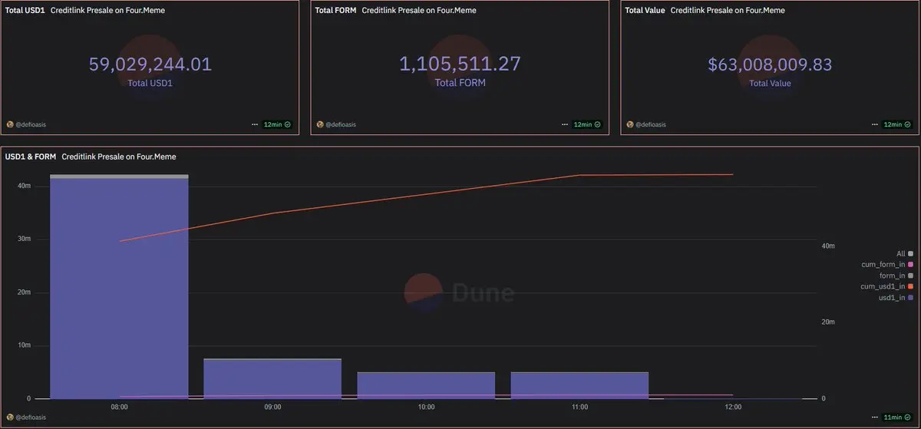Click Creditlink Presale subtitle in Total FORM panel
The image size is (921, 429).
419,11
